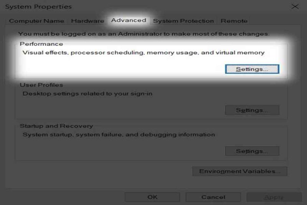Go to the System Protection tab

183,21
